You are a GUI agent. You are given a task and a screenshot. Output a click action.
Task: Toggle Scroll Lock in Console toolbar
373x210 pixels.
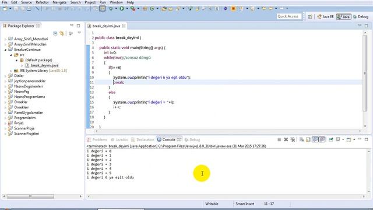tap(308, 139)
